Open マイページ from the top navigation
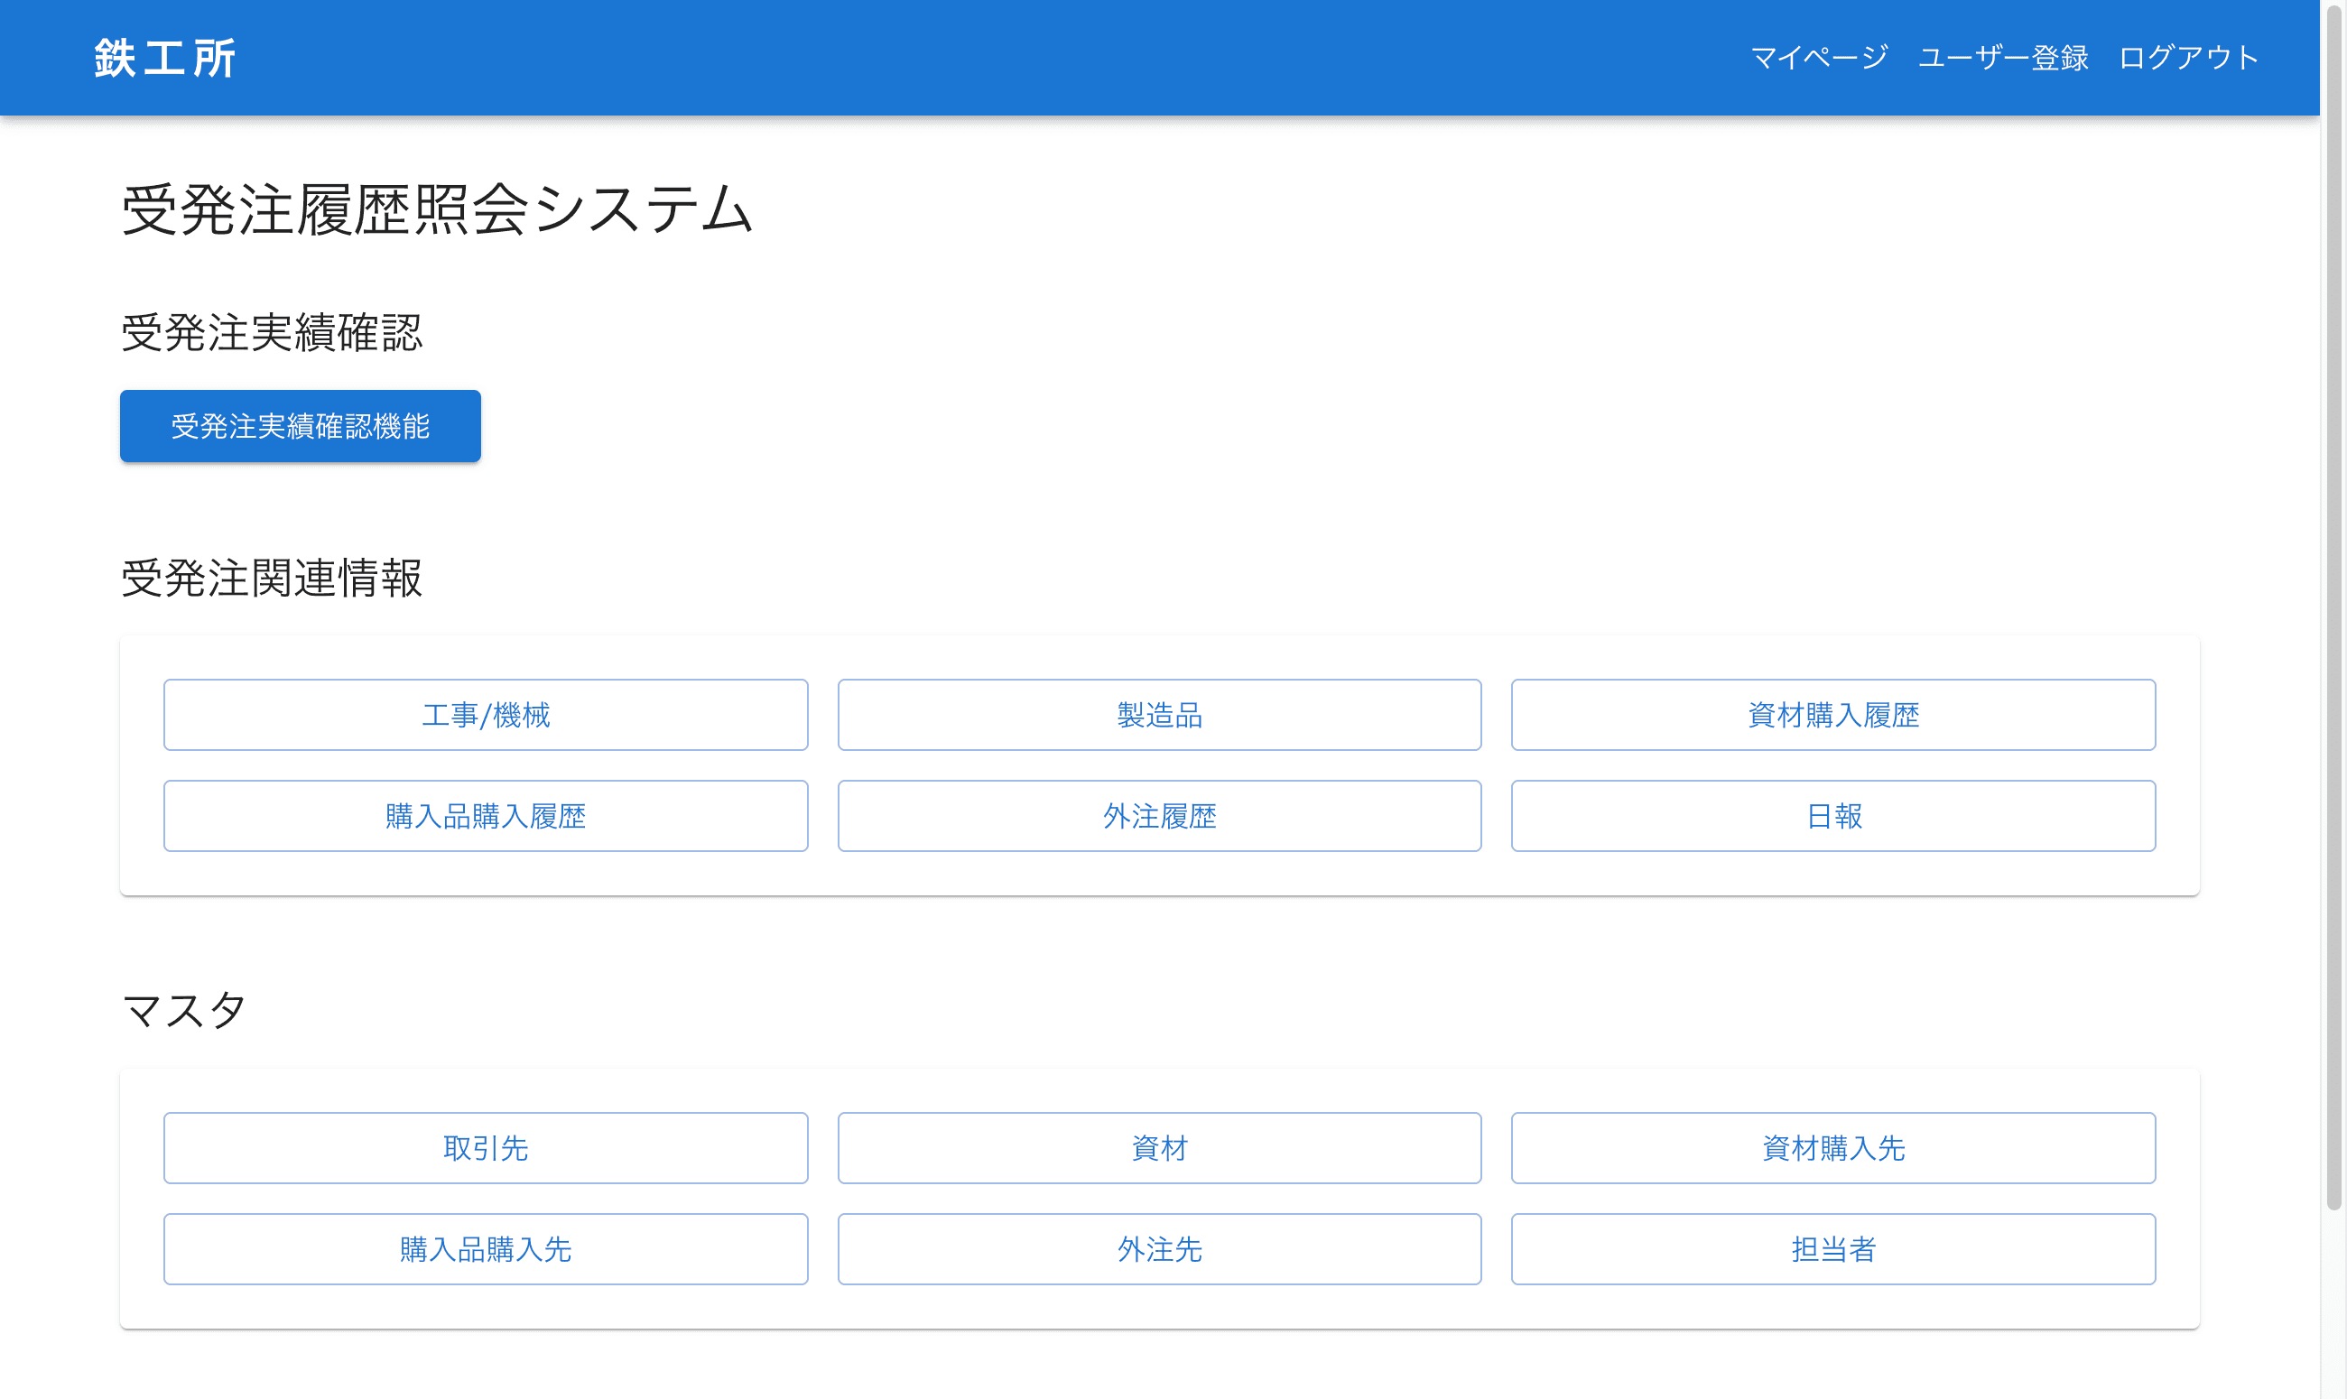Screen dimensions: 2347x1399 (x=1818, y=57)
